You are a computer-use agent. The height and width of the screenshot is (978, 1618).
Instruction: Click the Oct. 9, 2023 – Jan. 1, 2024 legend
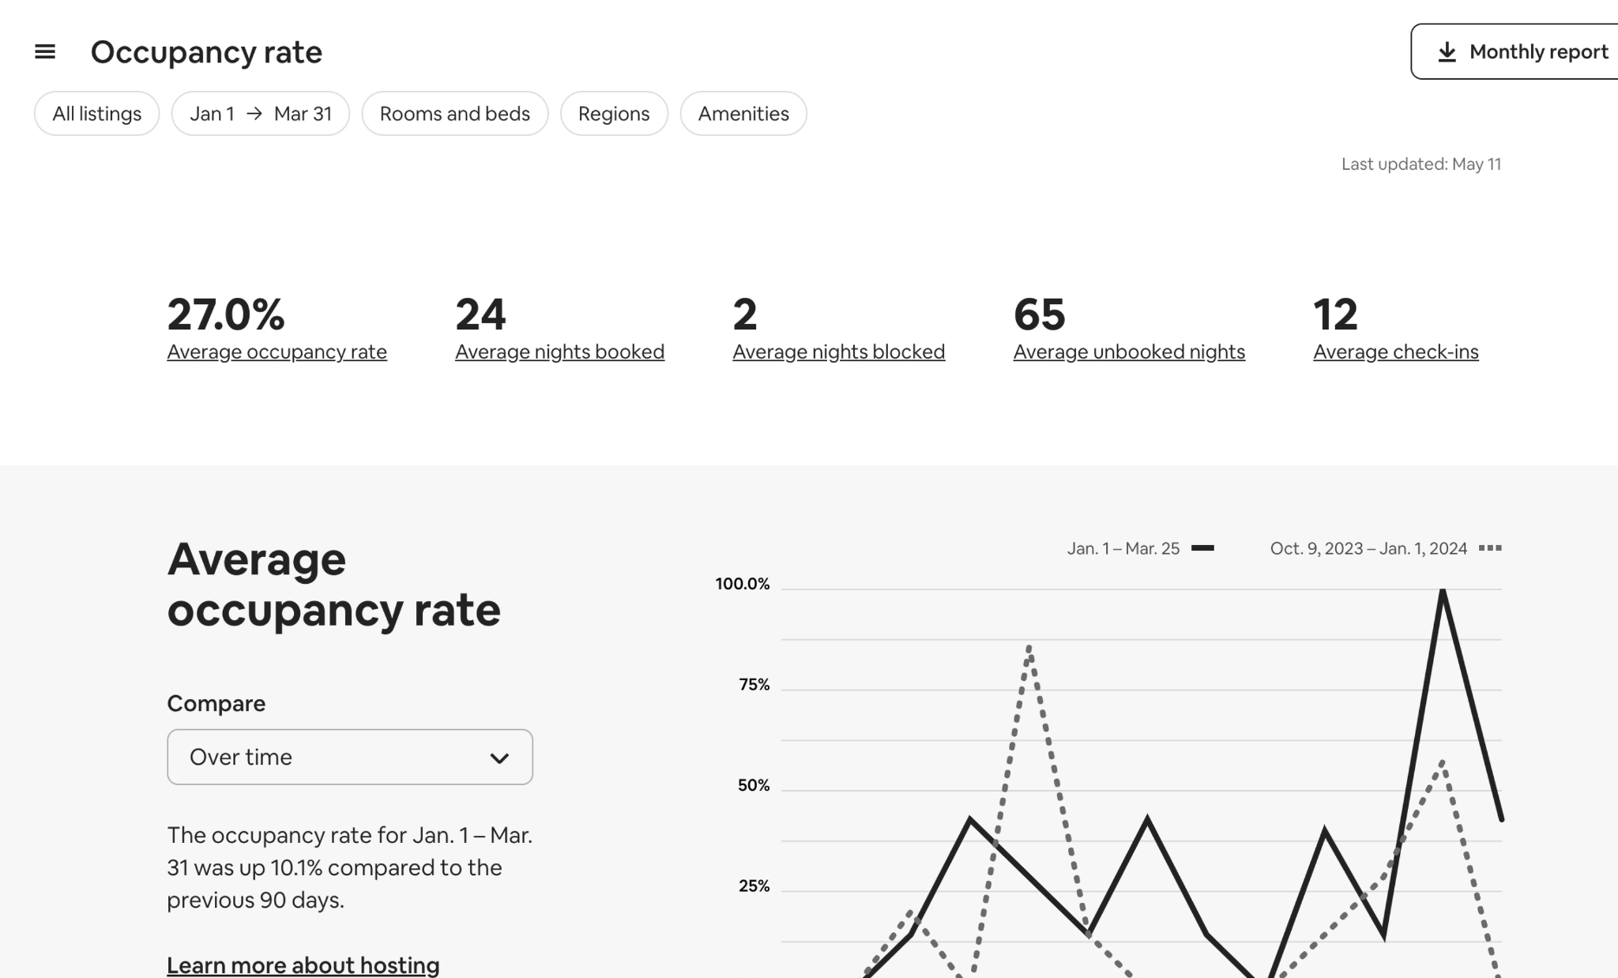tap(1386, 548)
